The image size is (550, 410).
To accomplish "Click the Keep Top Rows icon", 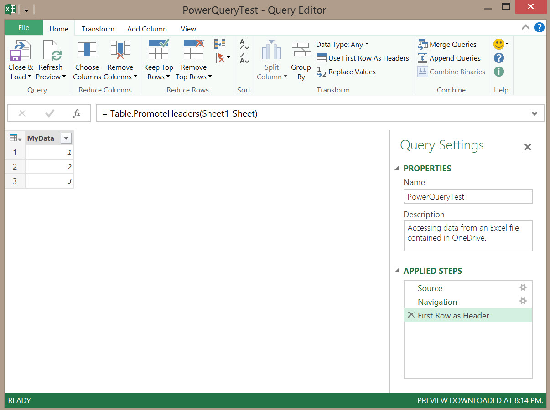I will pyautogui.click(x=159, y=50).
